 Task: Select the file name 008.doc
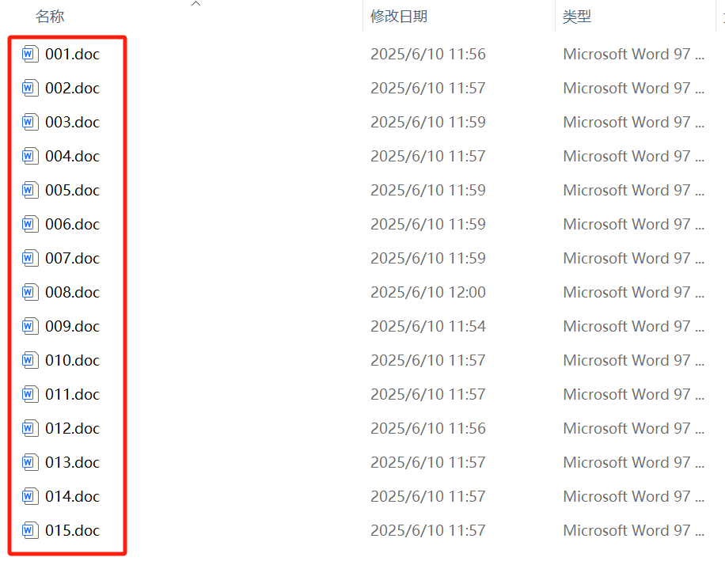[73, 292]
